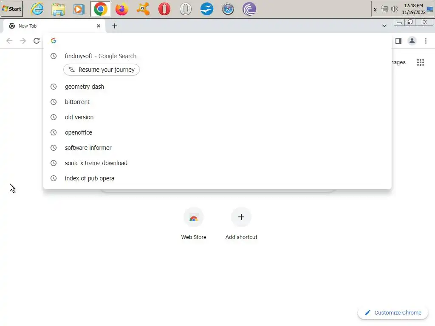435x326 pixels.
Task: Open the Google apps grid
Action: [x=420, y=62]
